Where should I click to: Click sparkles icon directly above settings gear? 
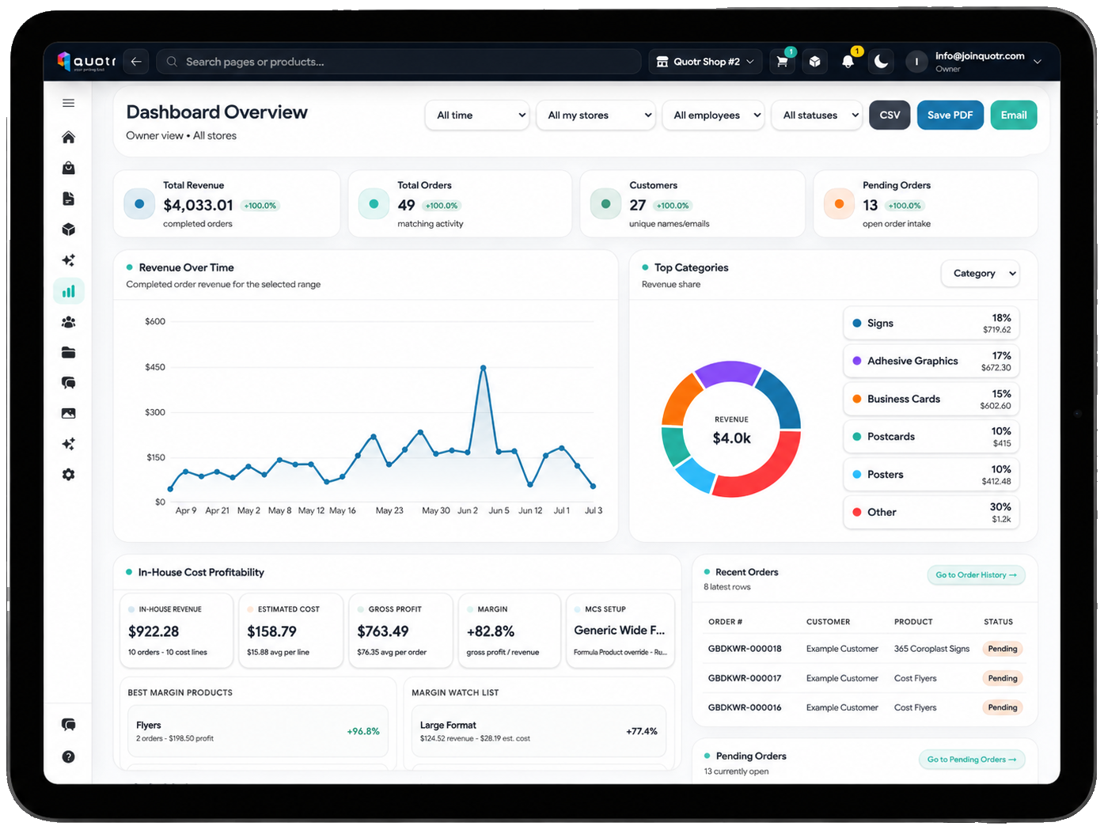point(69,444)
